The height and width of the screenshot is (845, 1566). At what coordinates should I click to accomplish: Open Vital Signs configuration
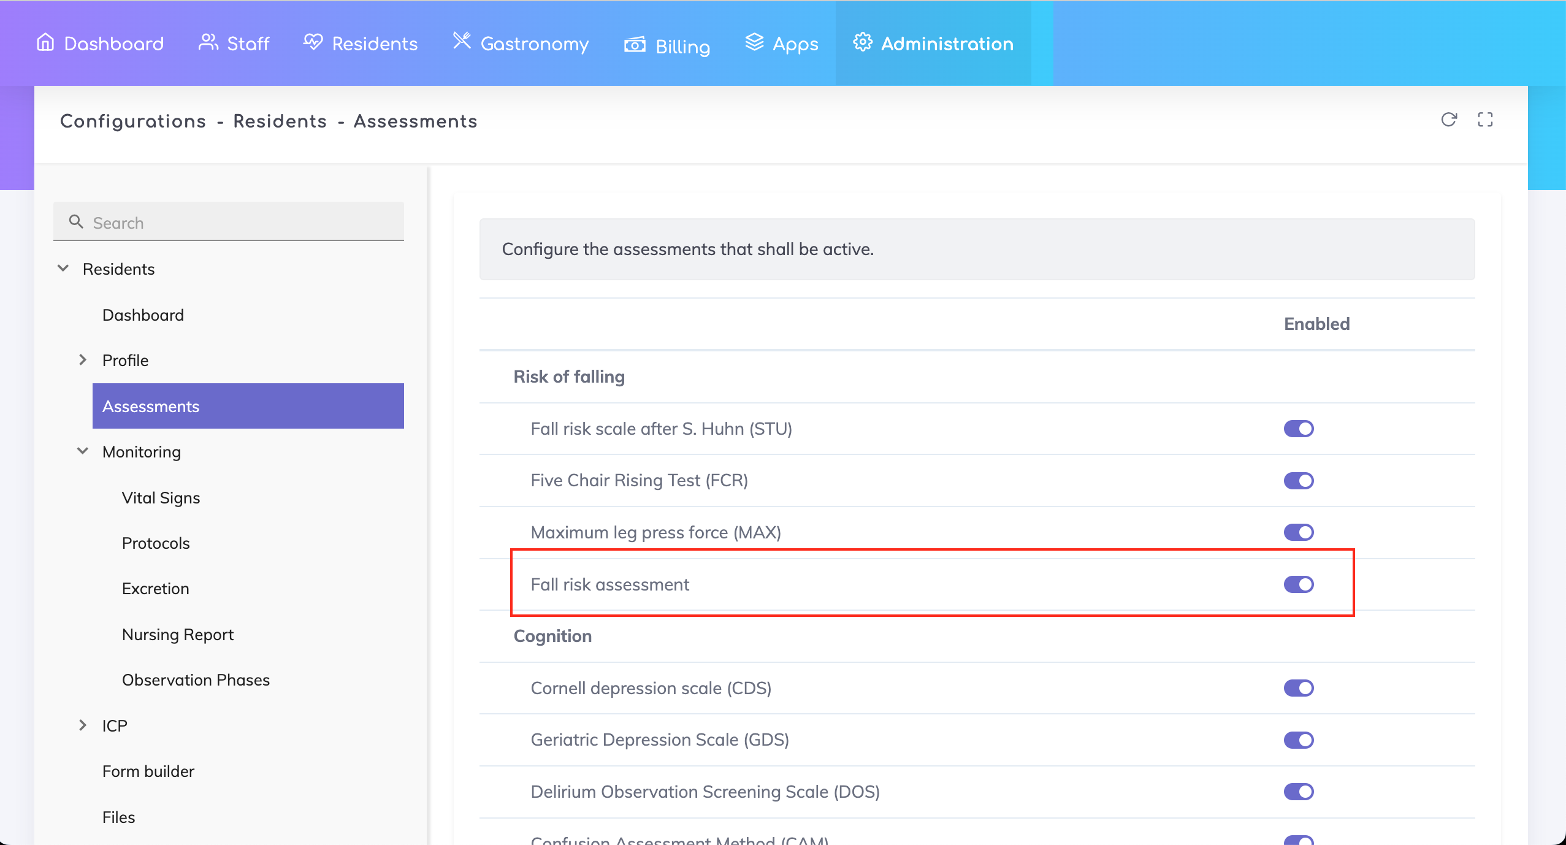[x=161, y=498]
